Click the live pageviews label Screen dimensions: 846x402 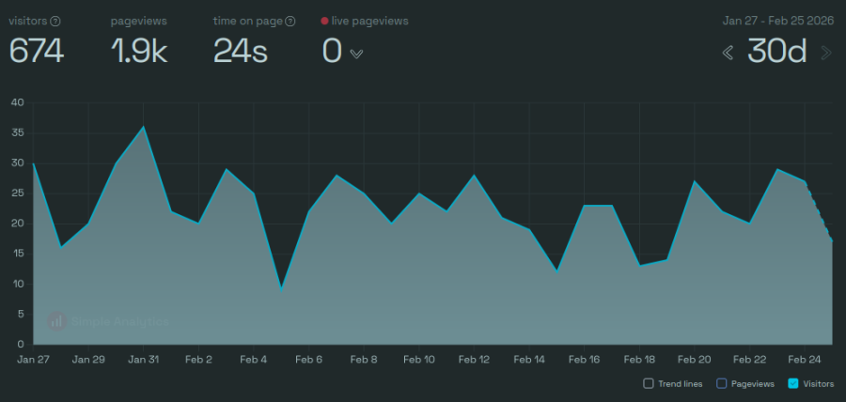(x=369, y=21)
